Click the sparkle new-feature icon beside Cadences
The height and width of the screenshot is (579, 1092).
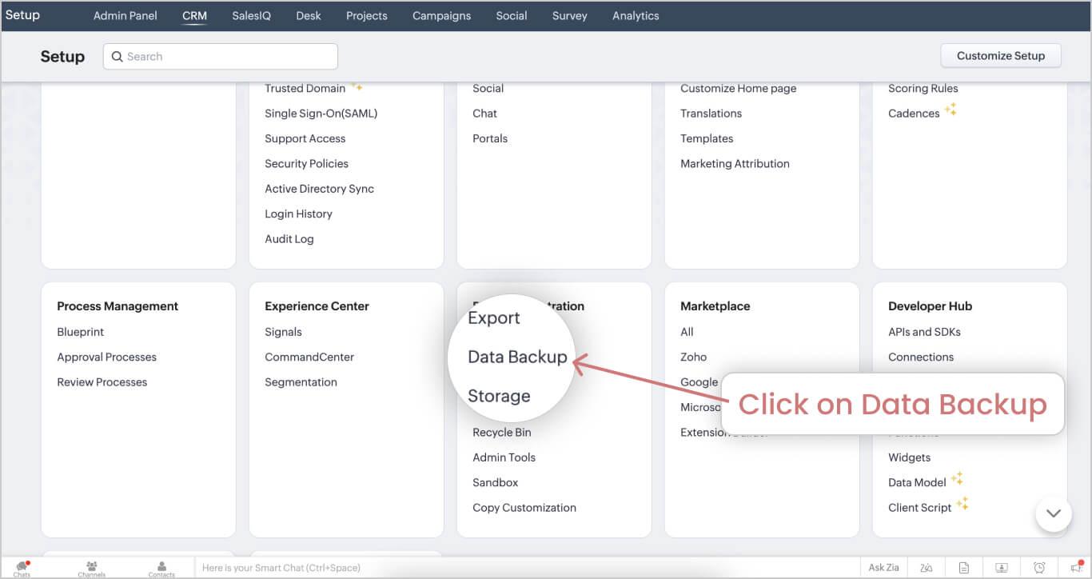point(951,107)
